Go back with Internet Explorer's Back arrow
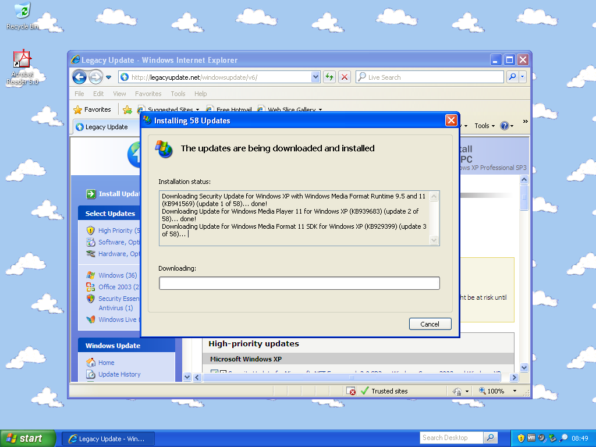 pos(79,77)
